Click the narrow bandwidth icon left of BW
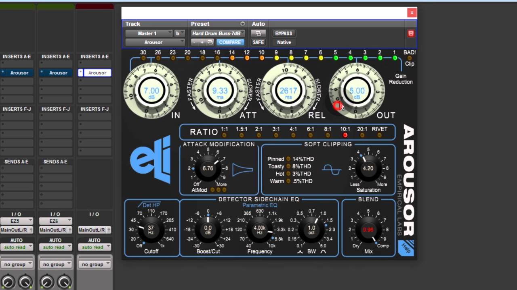This screenshot has width=517, height=290. (x=300, y=252)
